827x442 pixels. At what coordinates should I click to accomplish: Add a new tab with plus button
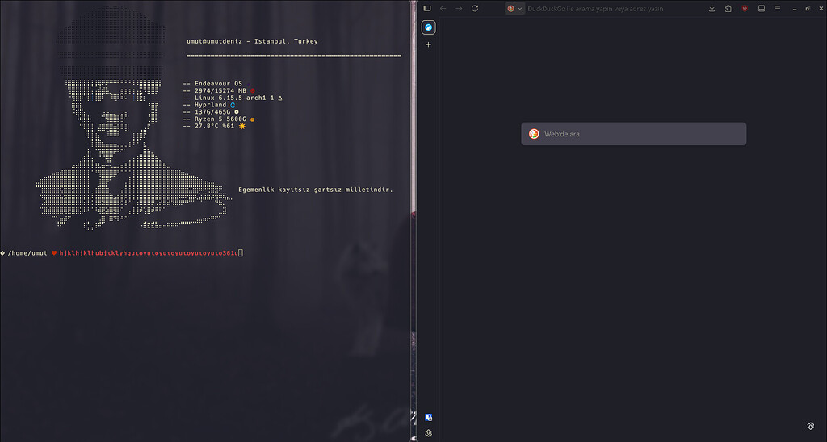429,44
